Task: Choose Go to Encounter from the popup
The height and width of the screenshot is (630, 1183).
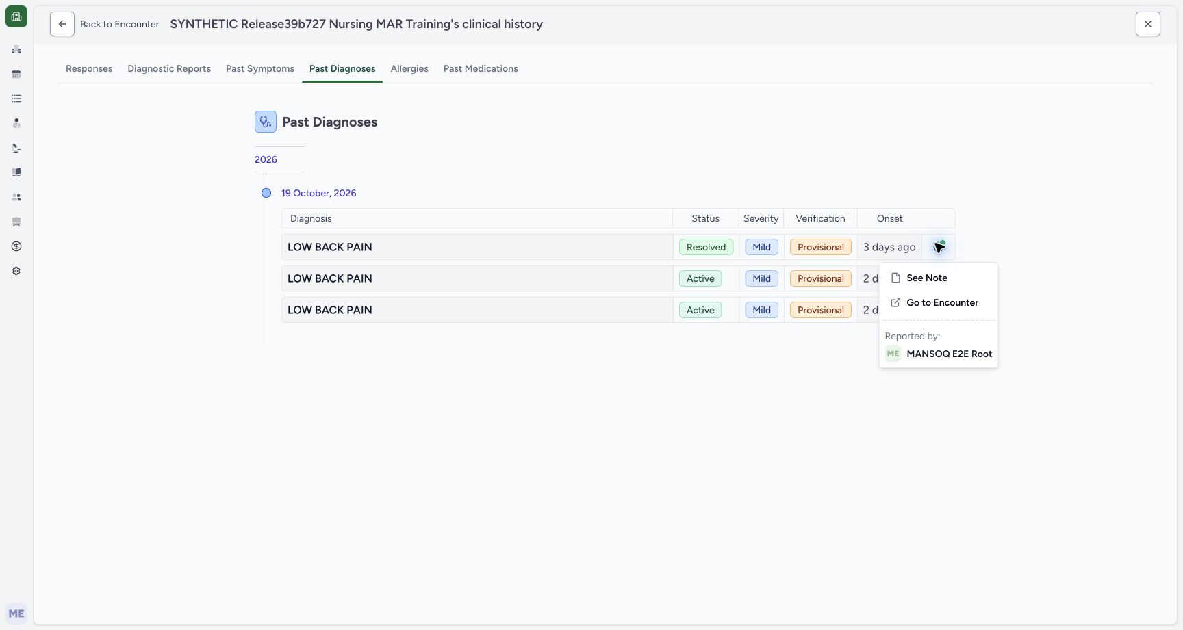Action: click(939, 302)
